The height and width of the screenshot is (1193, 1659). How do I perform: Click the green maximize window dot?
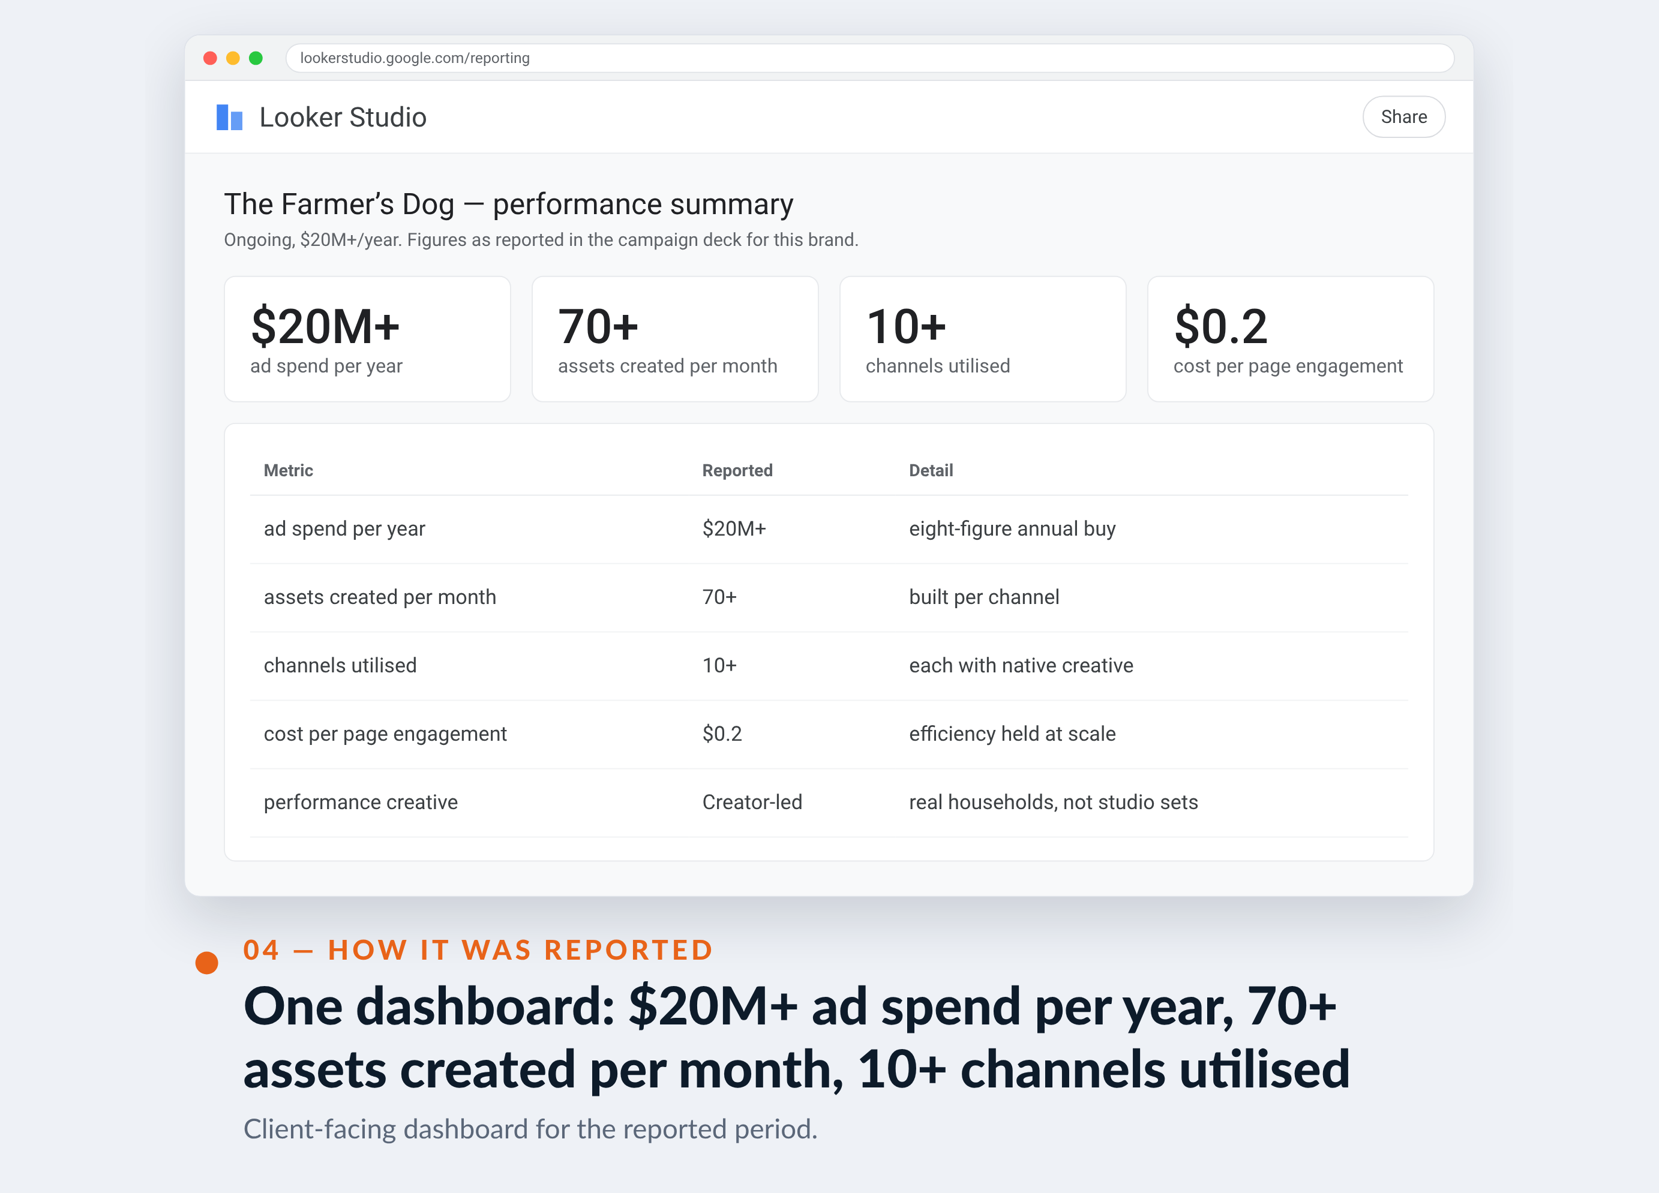255,58
